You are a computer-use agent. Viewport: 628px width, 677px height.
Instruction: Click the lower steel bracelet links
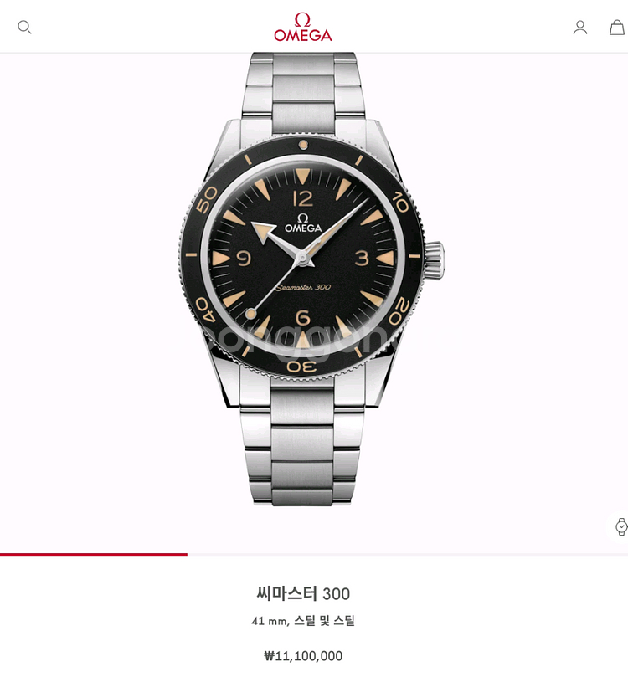click(x=302, y=443)
